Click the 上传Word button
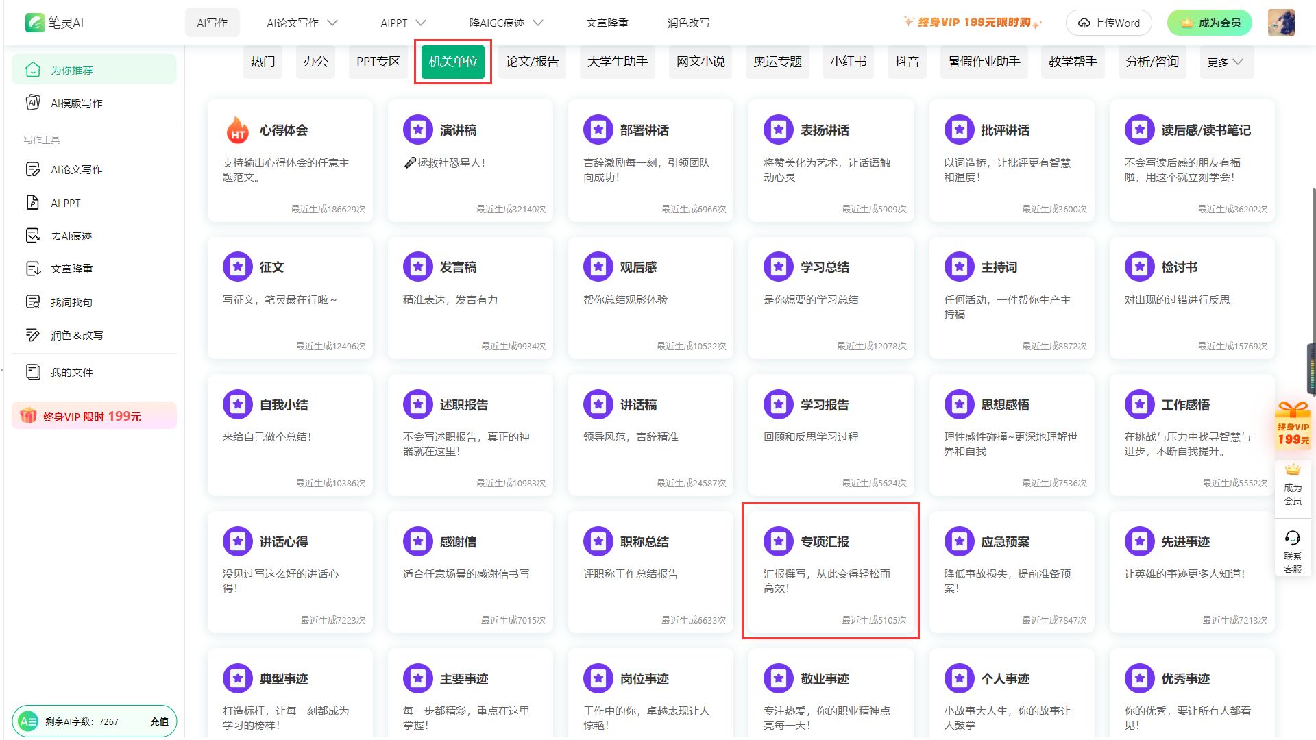The height and width of the screenshot is (740, 1316). [1108, 23]
